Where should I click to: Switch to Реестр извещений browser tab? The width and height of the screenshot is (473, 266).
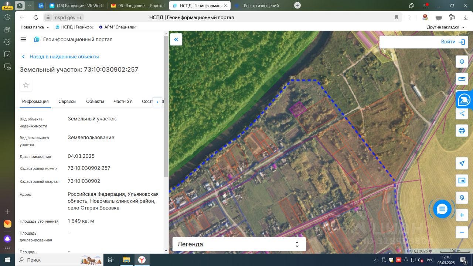click(261, 6)
